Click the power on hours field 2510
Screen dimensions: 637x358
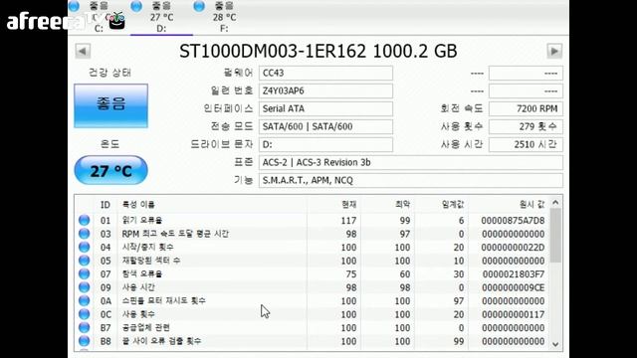click(x=526, y=144)
